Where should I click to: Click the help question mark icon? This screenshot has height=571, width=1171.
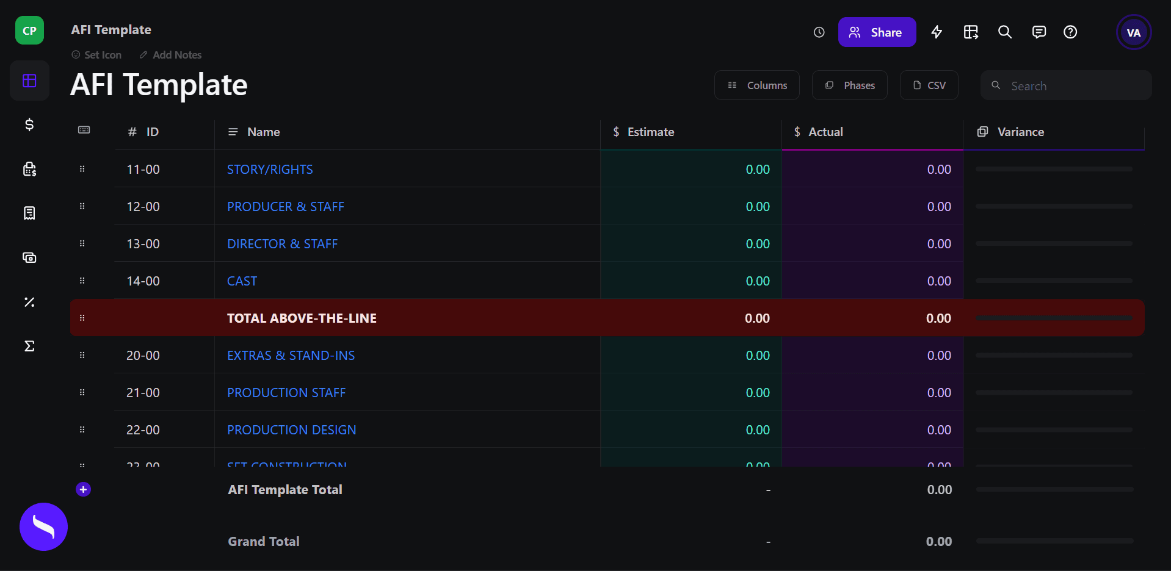point(1070,32)
